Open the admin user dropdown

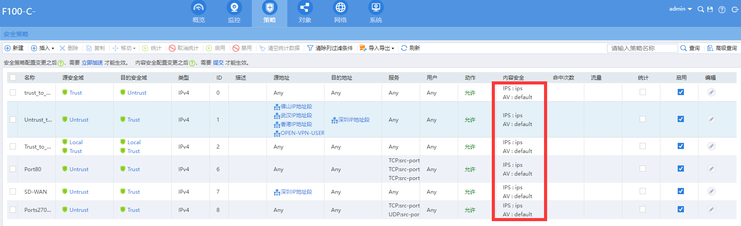[680, 9]
